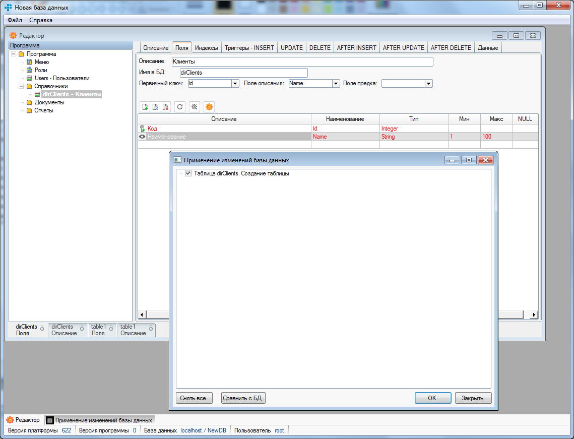The image size is (574, 439).
Task: Switch to the Индексы tab
Action: tap(207, 48)
